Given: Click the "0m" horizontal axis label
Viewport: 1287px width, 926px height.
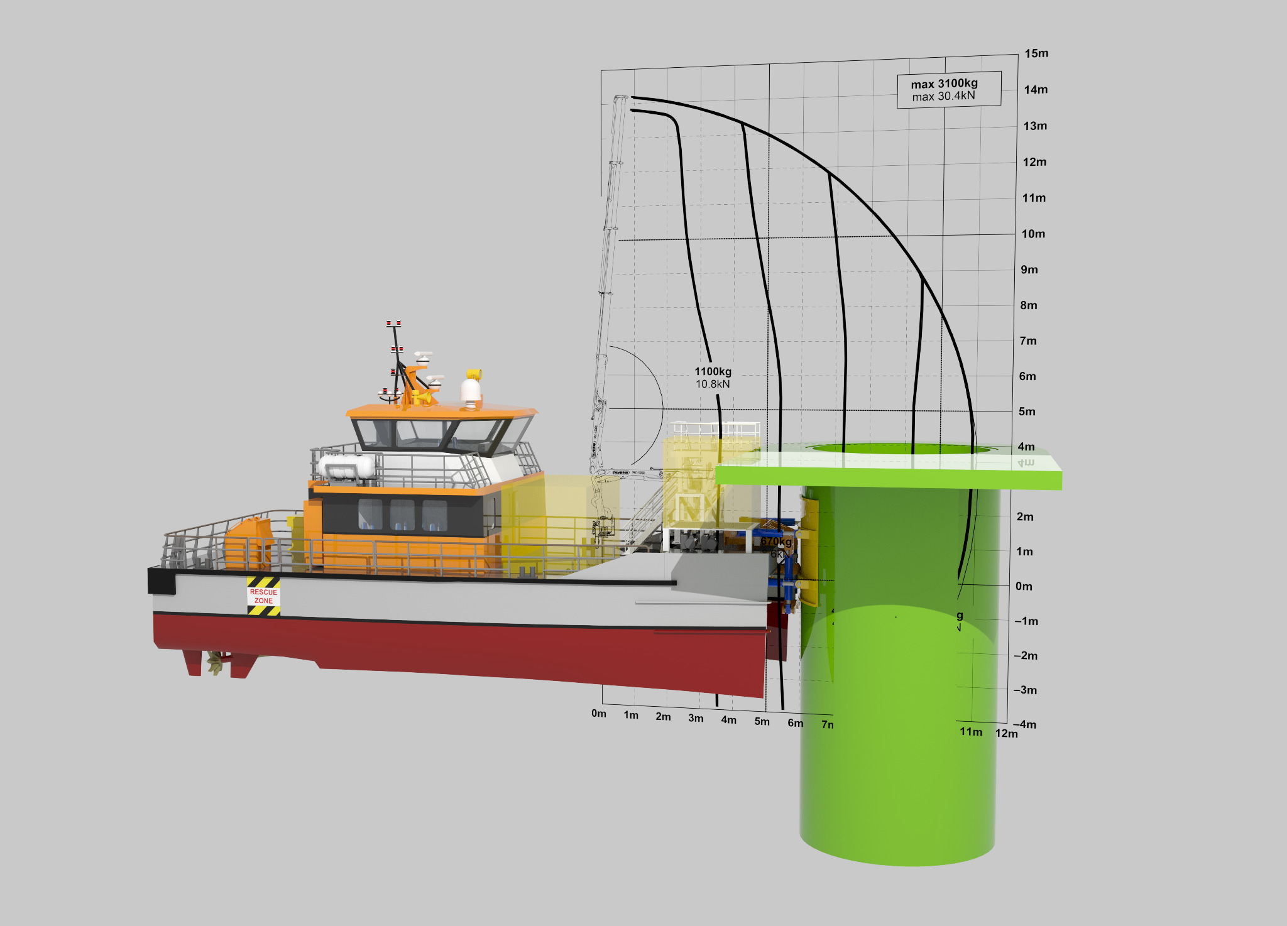Looking at the screenshot, I should pyautogui.click(x=599, y=714).
